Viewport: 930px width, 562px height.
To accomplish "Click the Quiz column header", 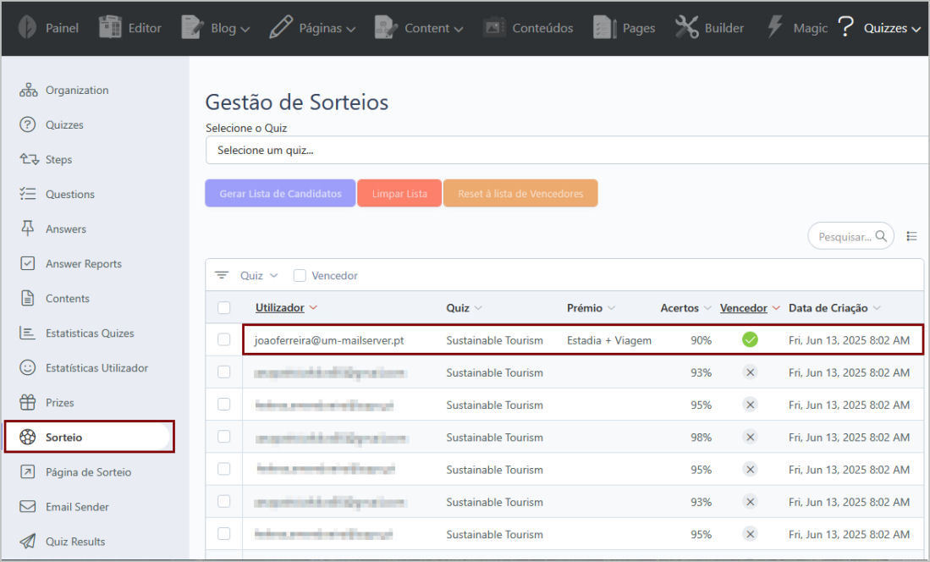I will click(458, 307).
